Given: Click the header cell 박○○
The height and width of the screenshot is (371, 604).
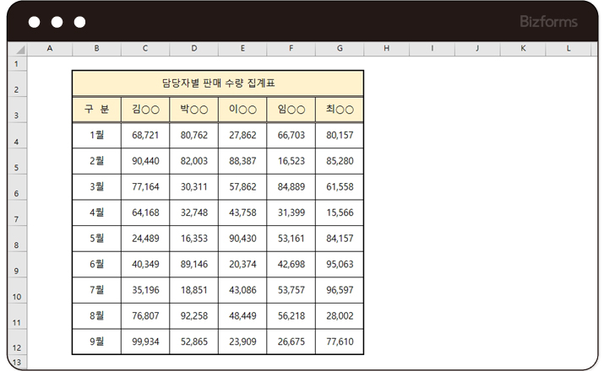Looking at the screenshot, I should click(x=193, y=110).
